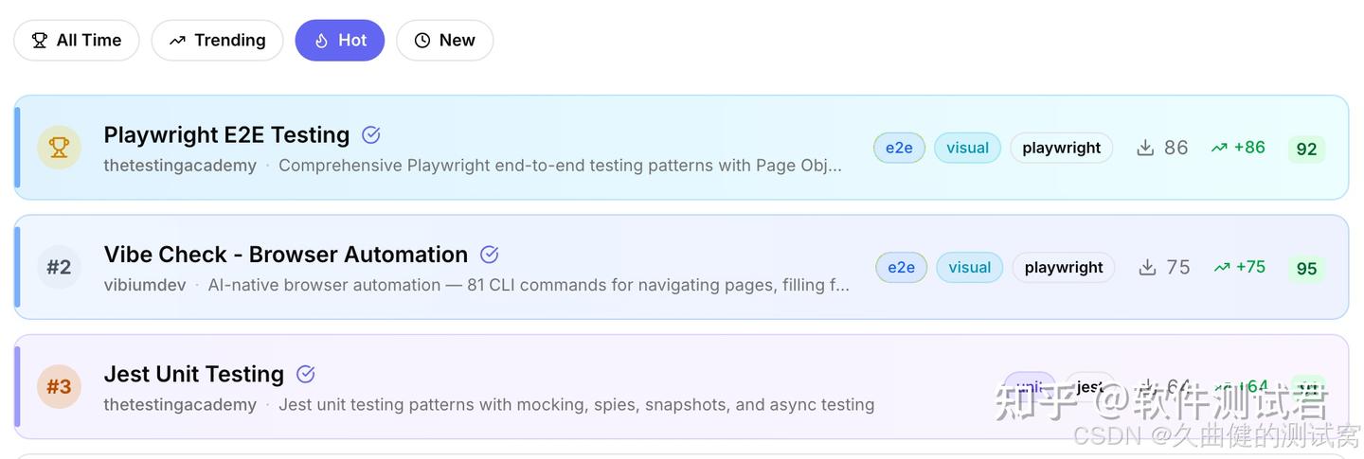Open the Jest Unit Testing skill
This screenshot has height=459, width=1364.
pos(193,375)
